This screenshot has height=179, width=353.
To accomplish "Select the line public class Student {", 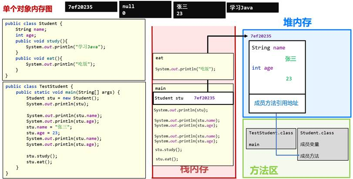I will click(34, 24).
